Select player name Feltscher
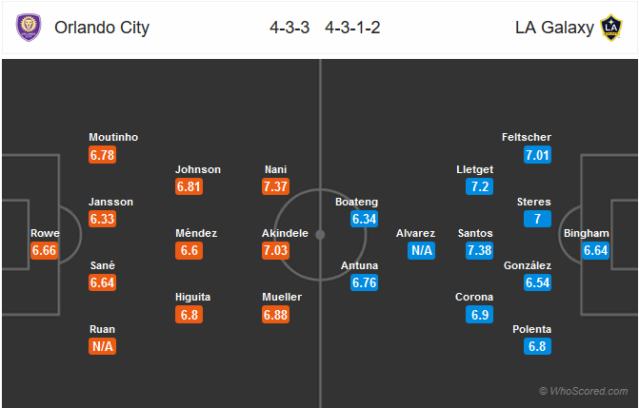 (x=527, y=137)
